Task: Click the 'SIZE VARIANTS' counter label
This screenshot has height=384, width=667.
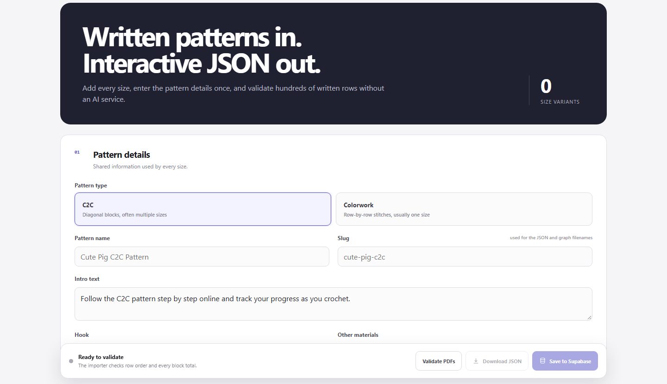Action: (x=560, y=102)
